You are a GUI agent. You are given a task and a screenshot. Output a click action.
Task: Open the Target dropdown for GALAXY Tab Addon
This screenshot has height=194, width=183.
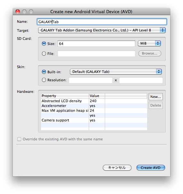102,30
